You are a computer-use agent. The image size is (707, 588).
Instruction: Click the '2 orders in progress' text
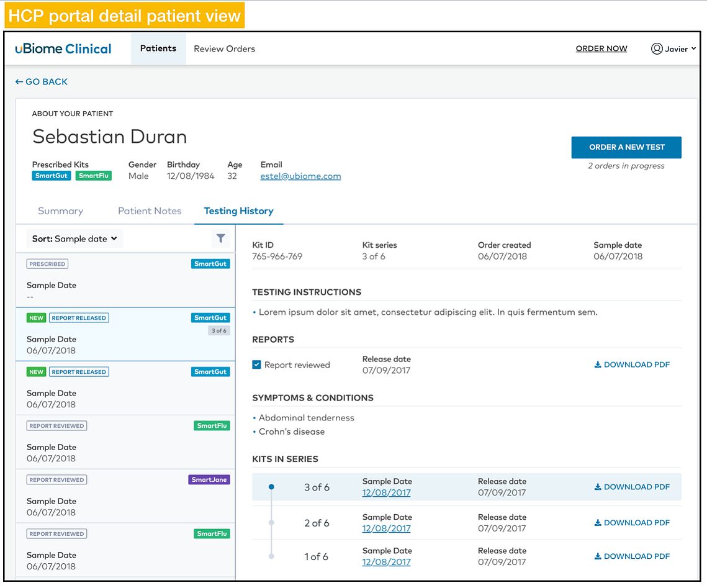point(626,166)
